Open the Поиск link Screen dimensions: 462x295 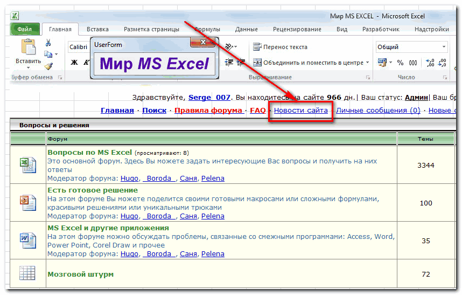[155, 111]
